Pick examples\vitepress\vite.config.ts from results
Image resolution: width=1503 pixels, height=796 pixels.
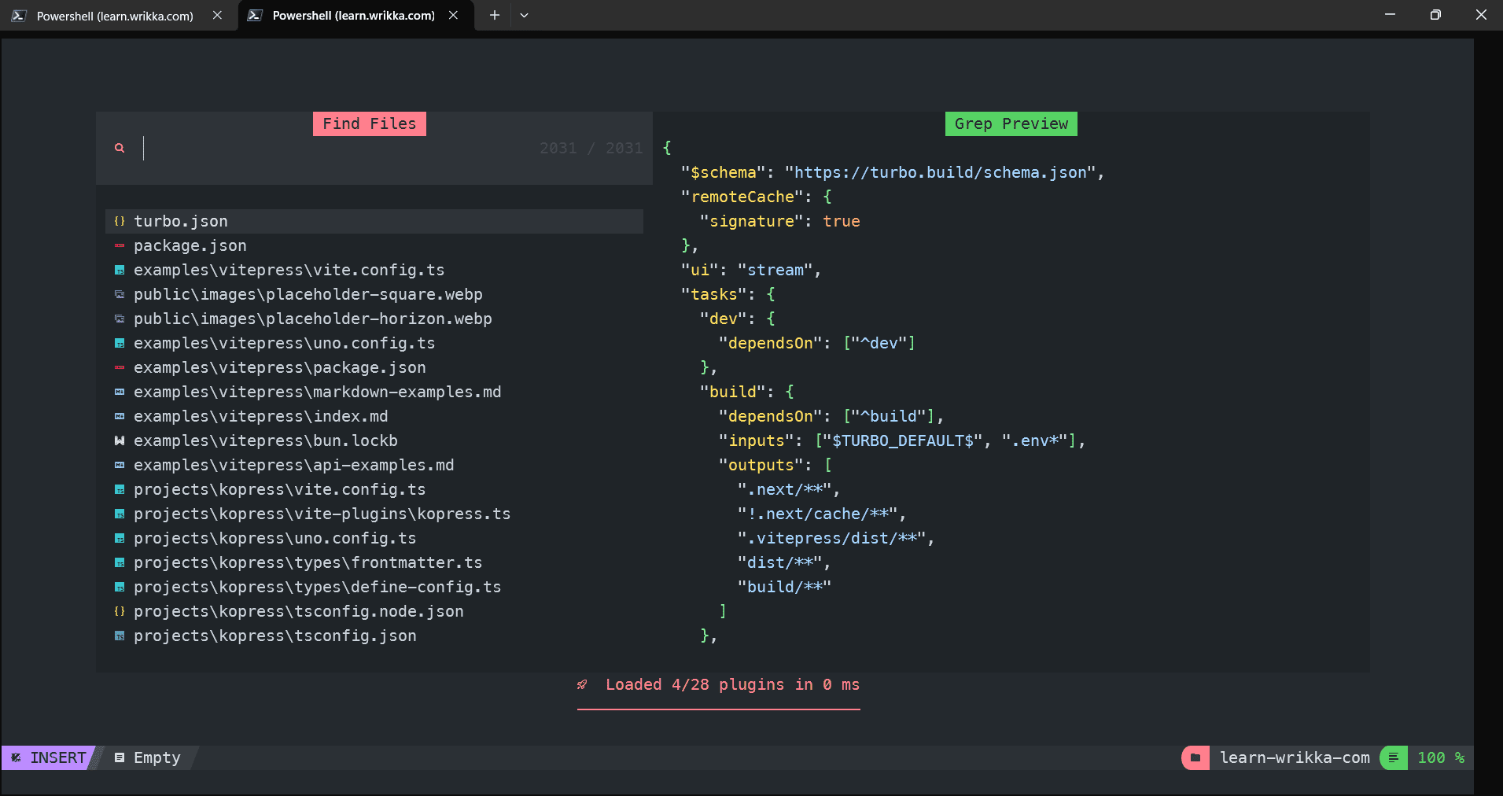click(374, 270)
